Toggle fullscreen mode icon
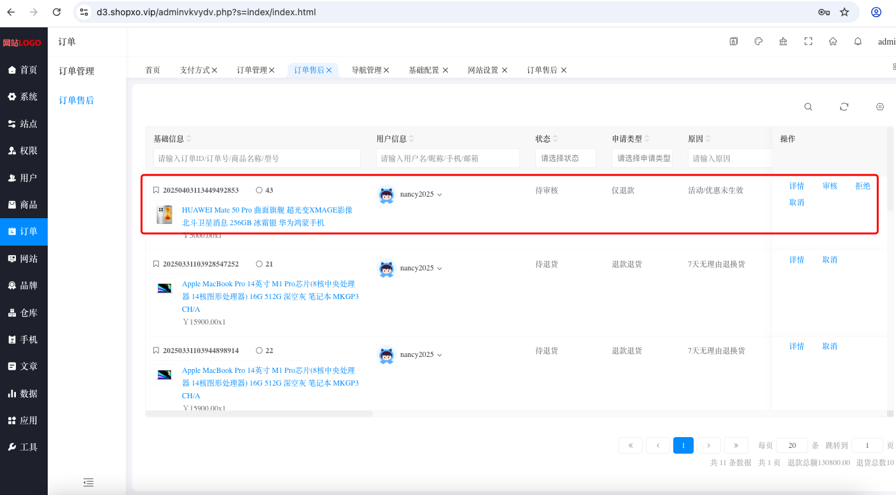This screenshot has height=495, width=896. click(x=808, y=41)
